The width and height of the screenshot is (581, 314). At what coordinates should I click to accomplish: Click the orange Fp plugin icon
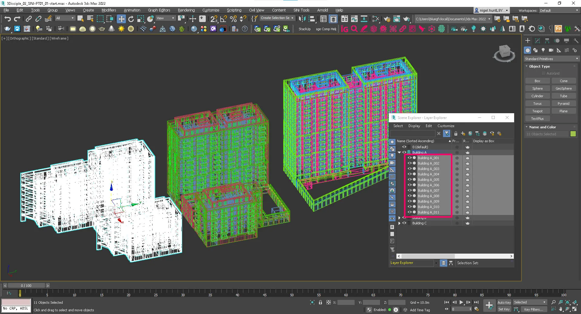coord(558,29)
